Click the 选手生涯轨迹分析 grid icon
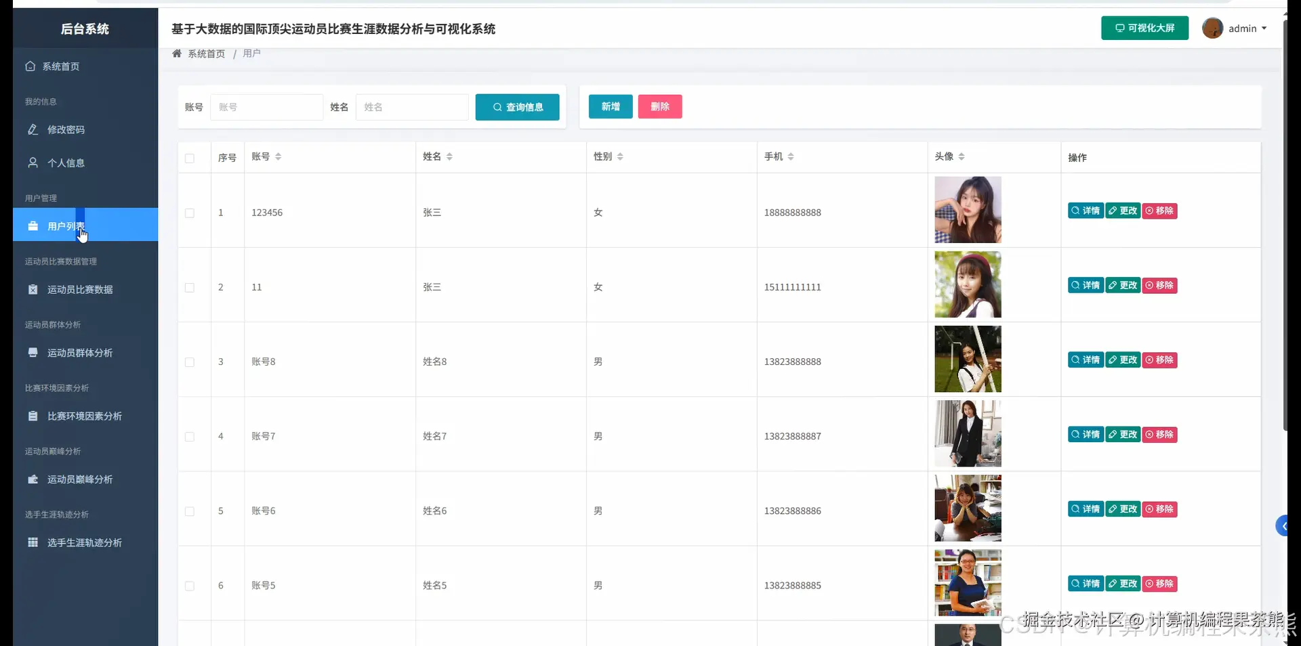The image size is (1301, 646). [x=33, y=542]
